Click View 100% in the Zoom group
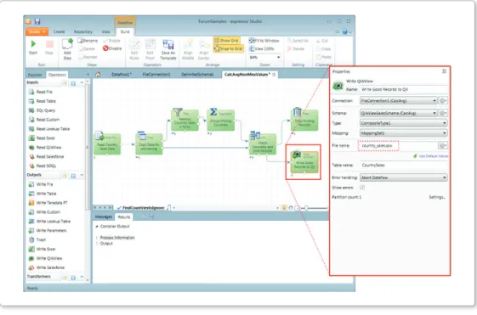The height and width of the screenshot is (315, 477). tap(262, 48)
